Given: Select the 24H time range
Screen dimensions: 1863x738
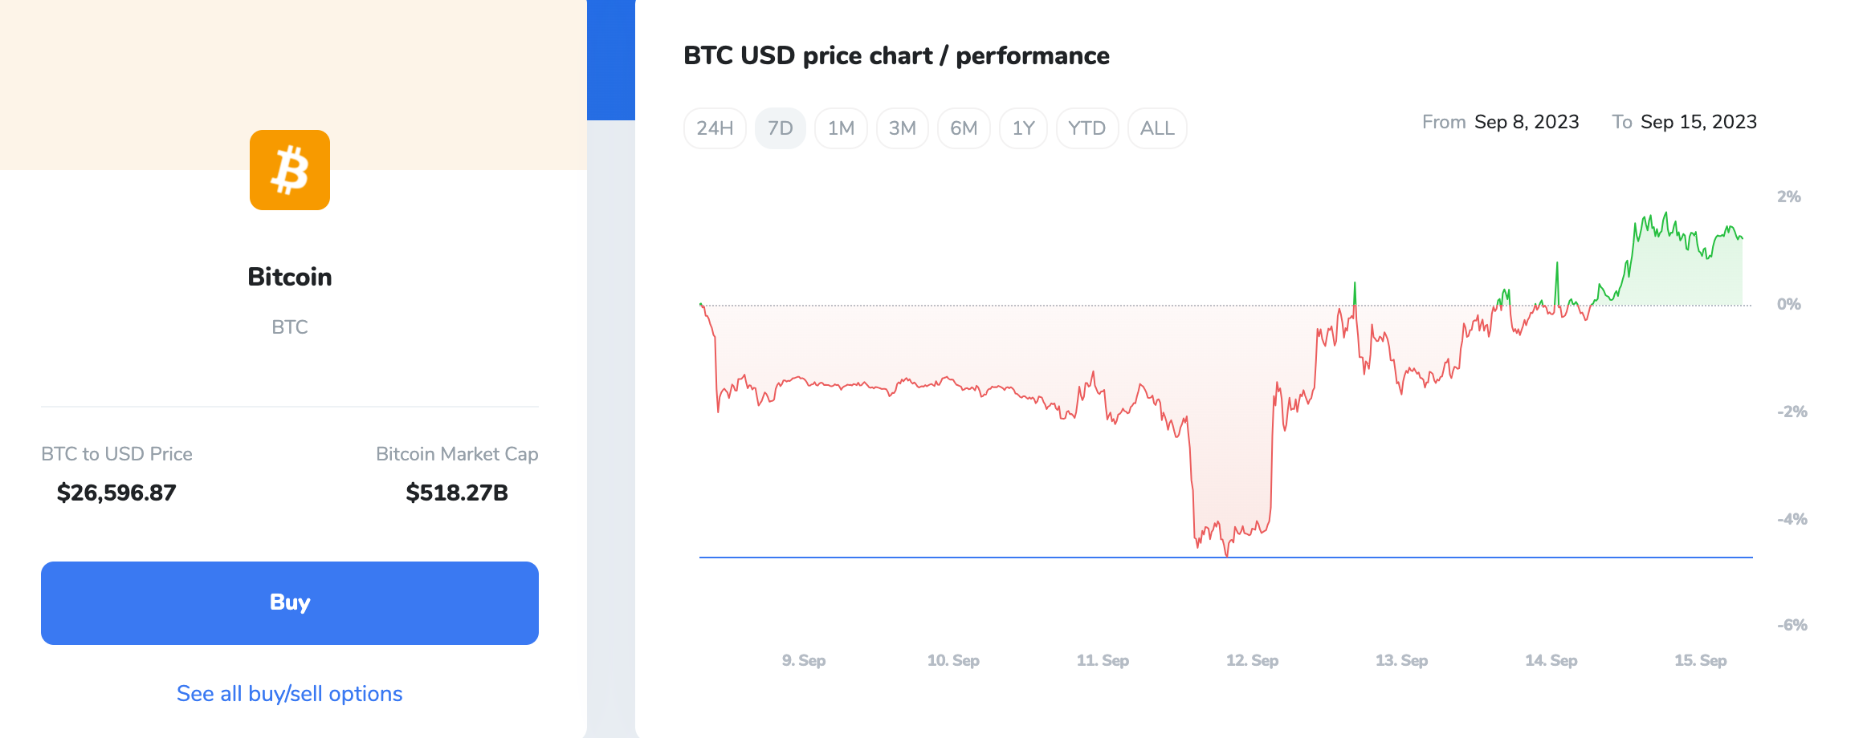Looking at the screenshot, I should tap(715, 128).
